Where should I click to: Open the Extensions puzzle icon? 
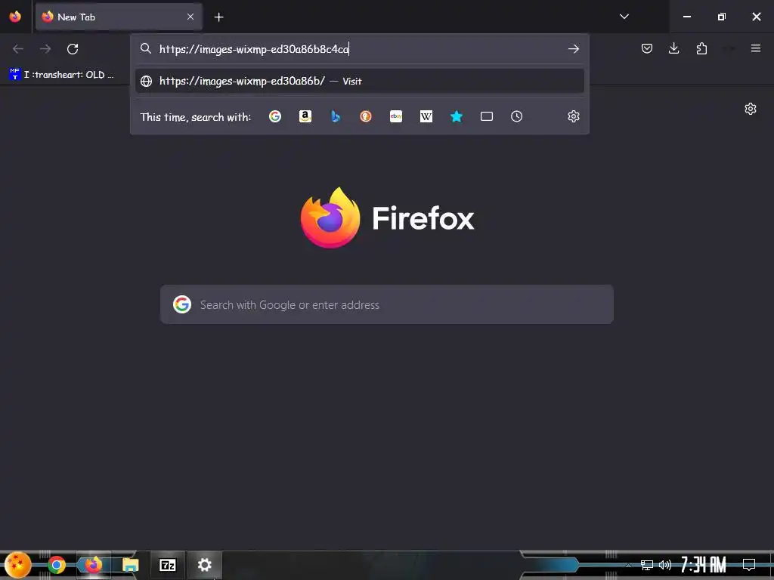701,48
